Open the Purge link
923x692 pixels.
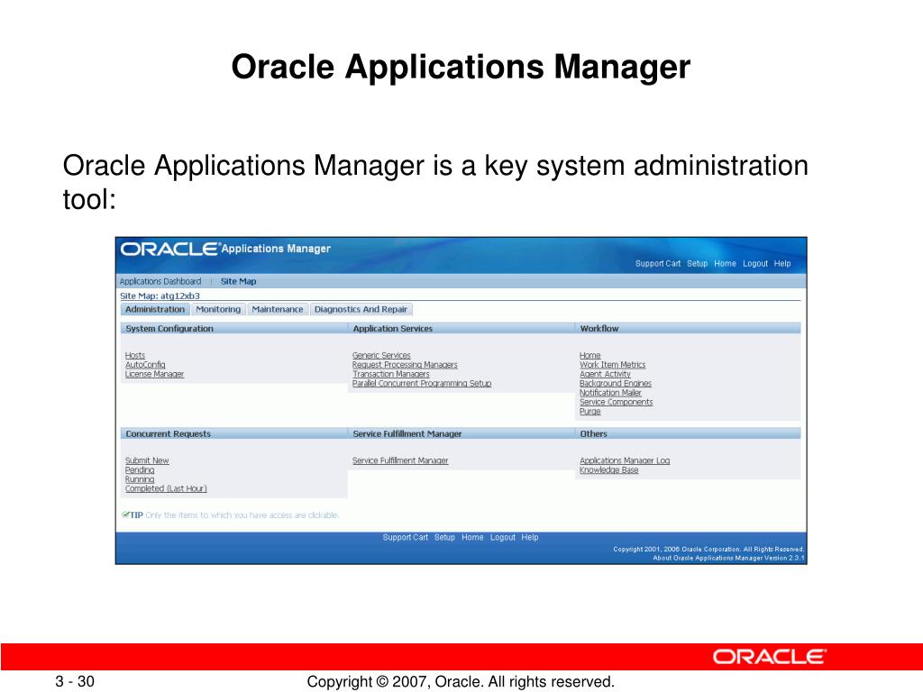(x=589, y=412)
